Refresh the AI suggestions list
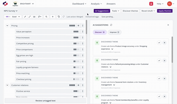Image resolution: width=177 pixels, height=104 pixels. point(111,25)
